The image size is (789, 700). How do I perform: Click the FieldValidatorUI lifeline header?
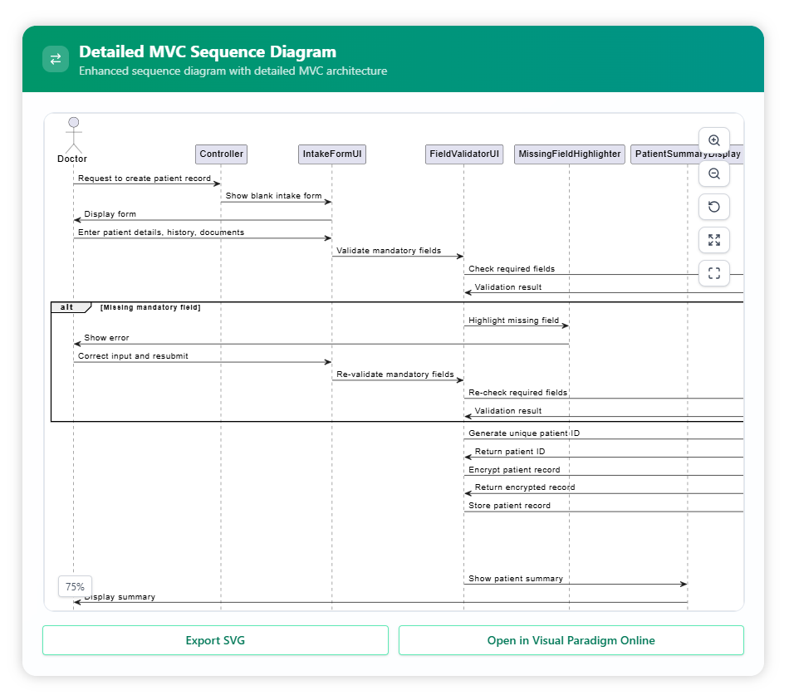464,154
